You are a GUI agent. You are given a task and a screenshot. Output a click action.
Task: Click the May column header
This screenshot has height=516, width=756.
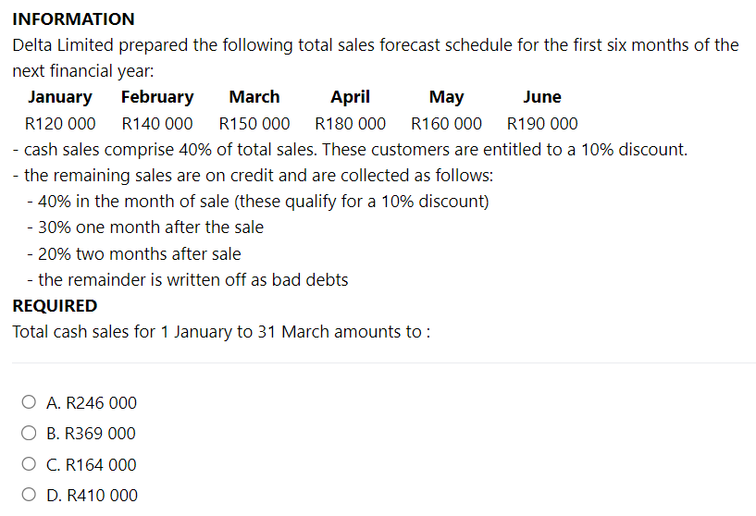(x=446, y=97)
